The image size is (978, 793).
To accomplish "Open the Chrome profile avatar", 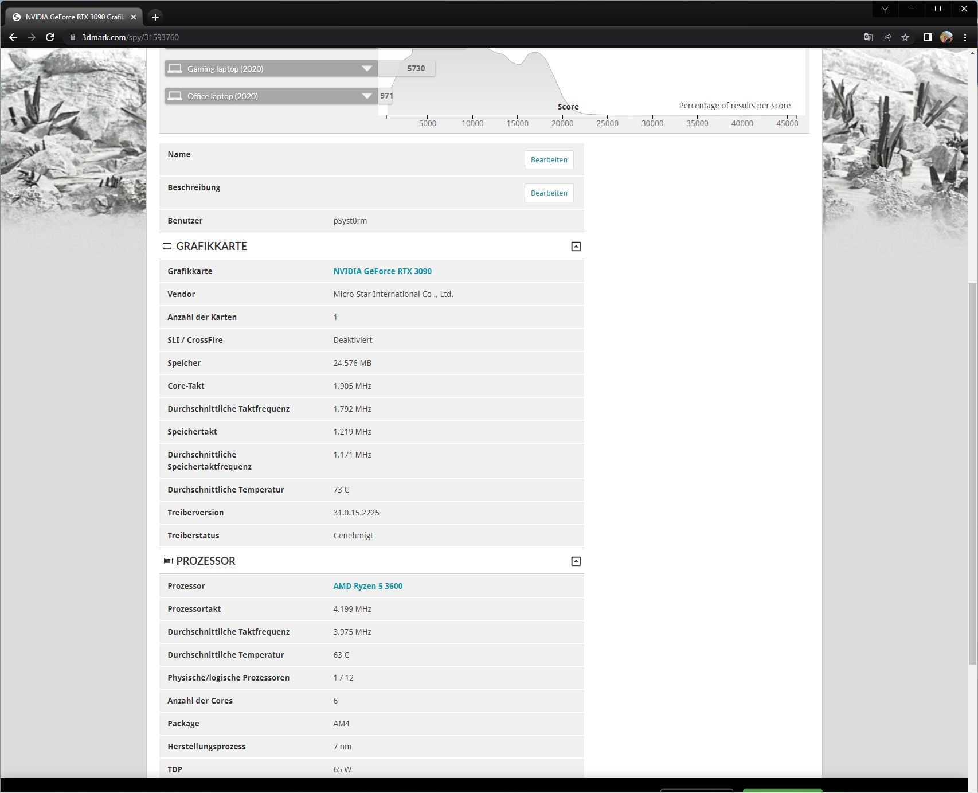I will click(946, 37).
